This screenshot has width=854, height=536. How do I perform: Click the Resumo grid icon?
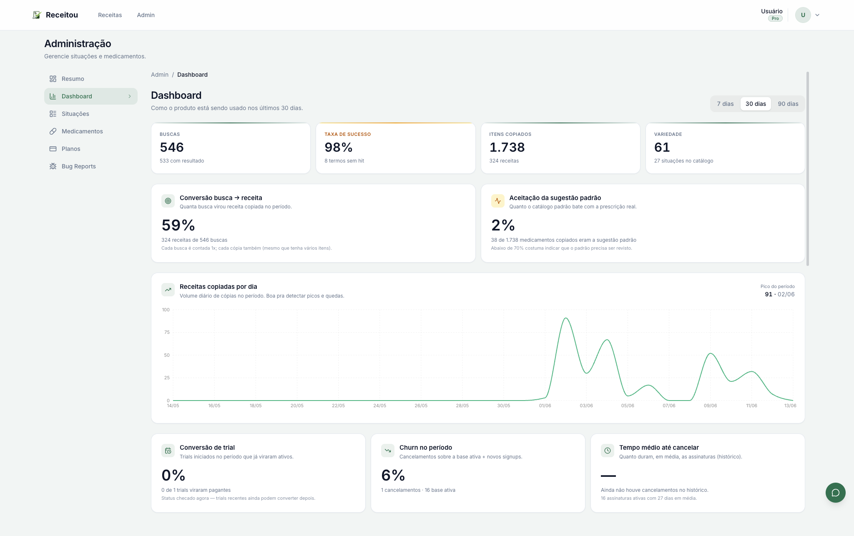point(53,79)
